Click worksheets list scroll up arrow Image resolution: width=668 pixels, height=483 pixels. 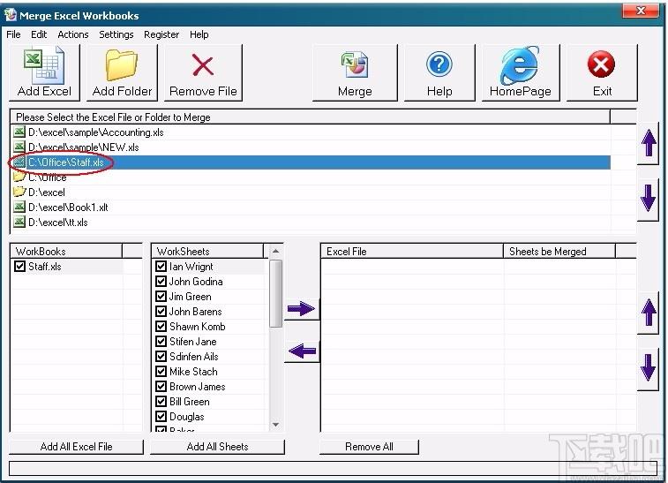[275, 251]
